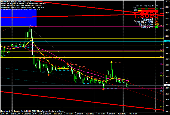The width and height of the screenshot is (170, 115).
Task: Select the yellow medium-range sell arrow on 4 Jan
Action: [111, 62]
